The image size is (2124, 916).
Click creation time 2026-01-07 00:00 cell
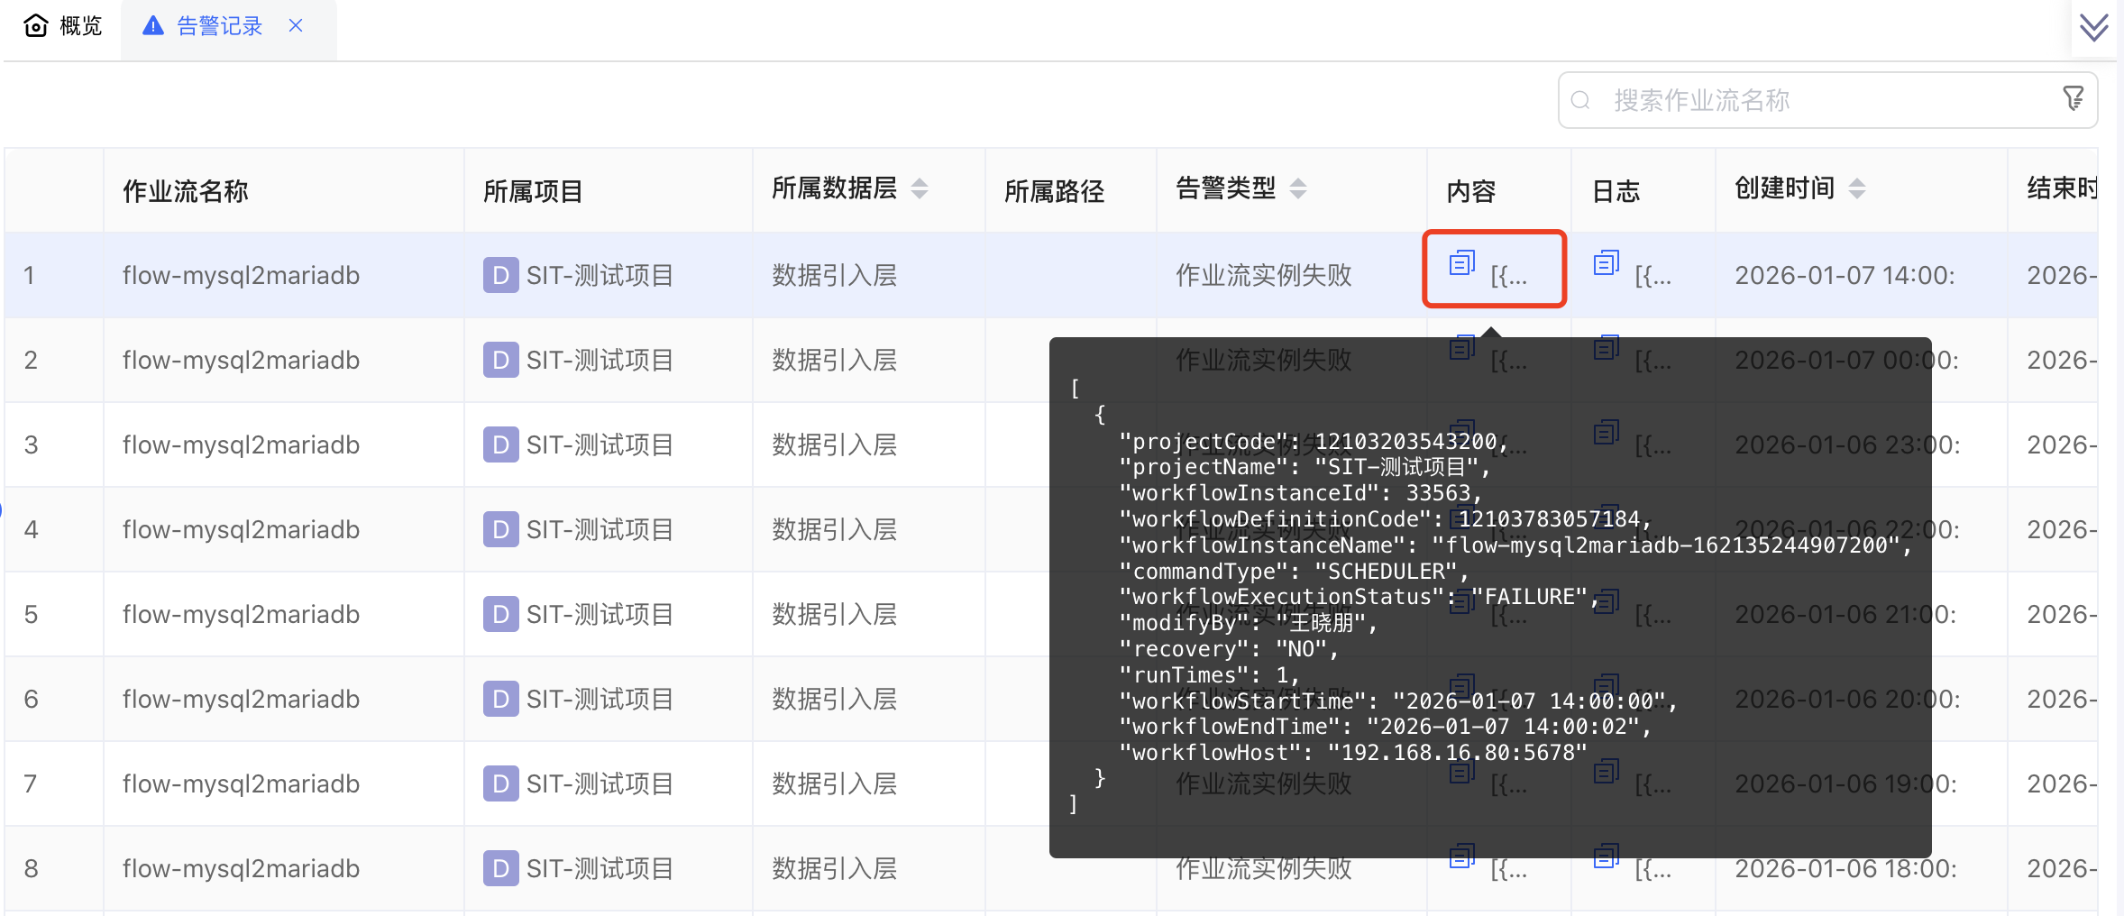[1846, 360]
